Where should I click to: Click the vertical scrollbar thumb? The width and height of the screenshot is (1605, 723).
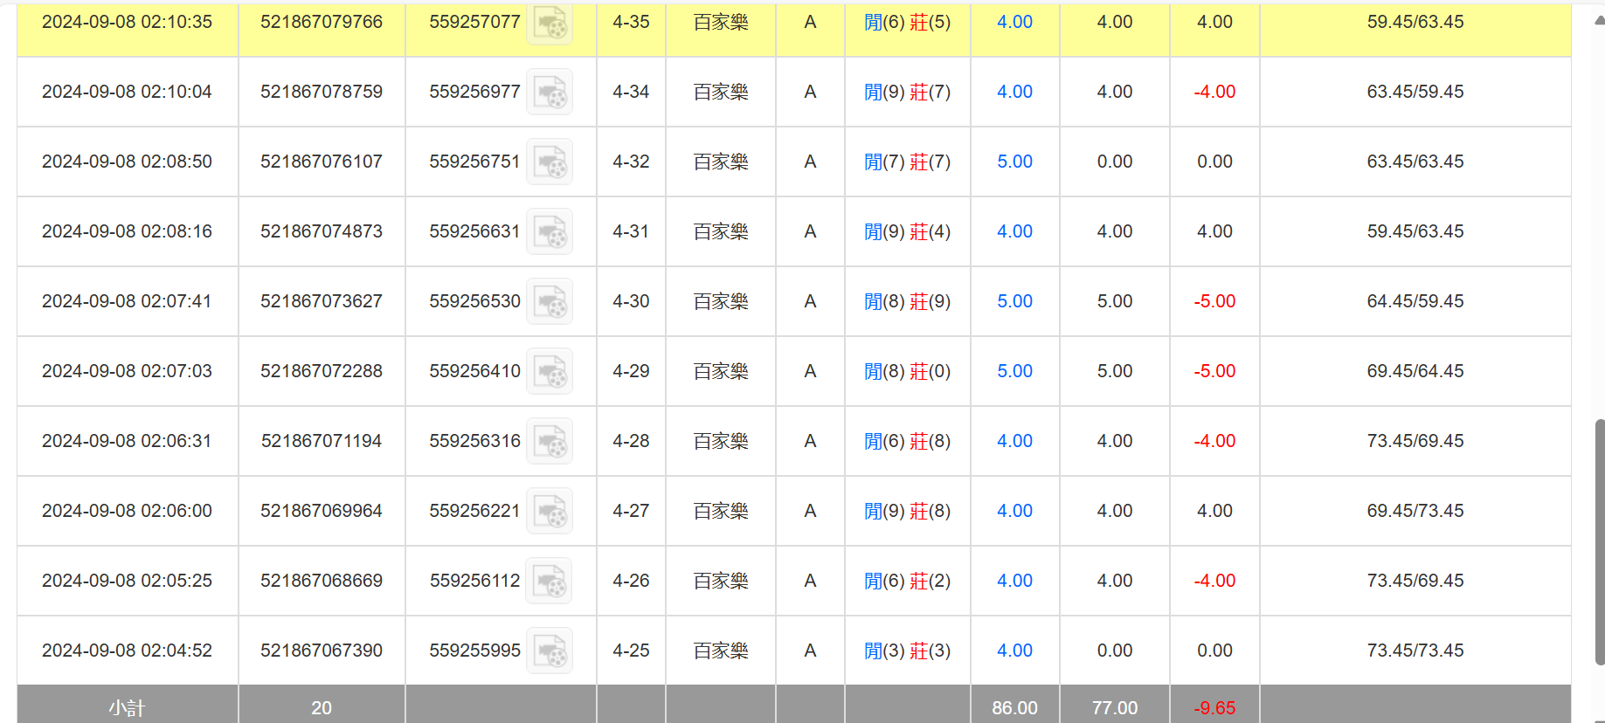1599,541
